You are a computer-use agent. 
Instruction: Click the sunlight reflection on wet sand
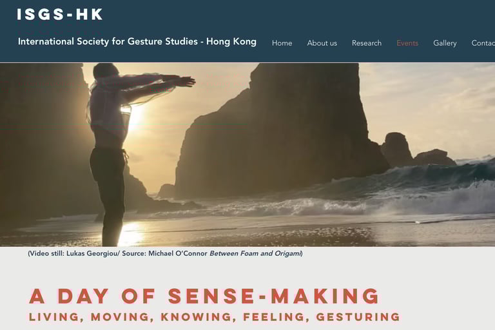coord(130,234)
